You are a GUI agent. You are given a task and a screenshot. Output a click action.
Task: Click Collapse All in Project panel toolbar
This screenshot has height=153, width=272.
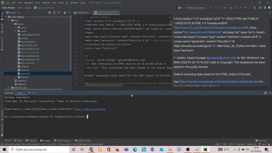(59, 13)
